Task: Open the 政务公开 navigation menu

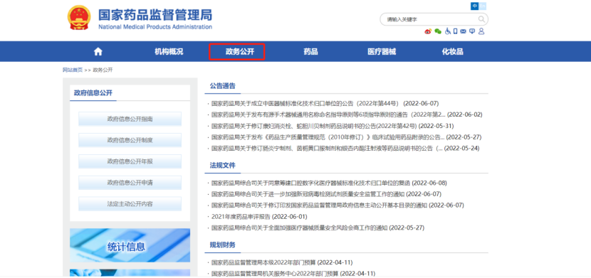Action: click(x=240, y=51)
